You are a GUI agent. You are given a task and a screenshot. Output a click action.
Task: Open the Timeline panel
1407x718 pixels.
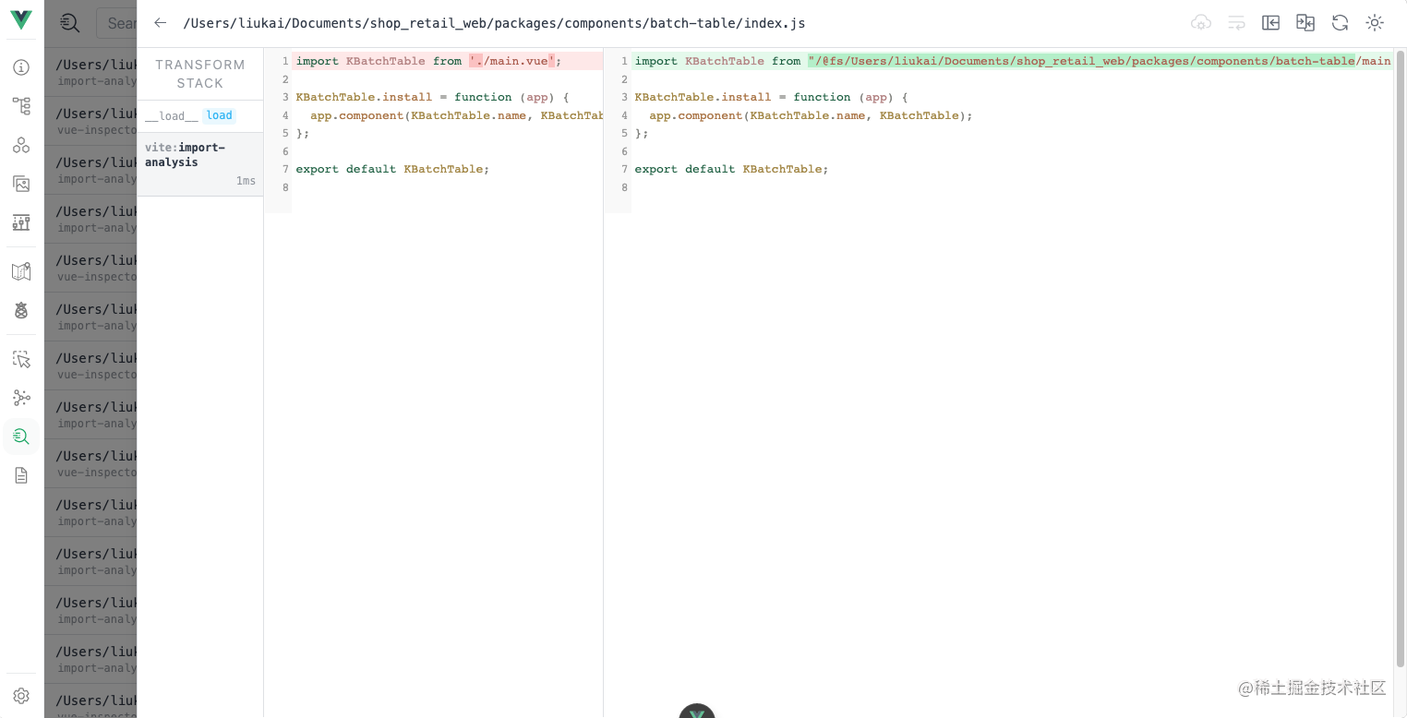pos(20,222)
